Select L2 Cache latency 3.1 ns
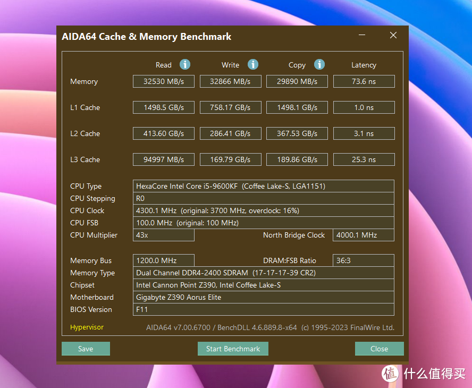The height and width of the screenshot is (388, 472). click(364, 133)
